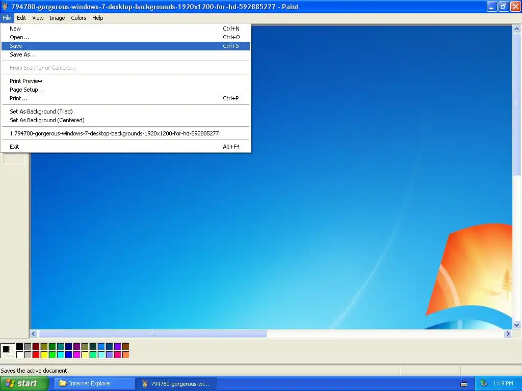Pick the dark red color swatch

pyautogui.click(x=36, y=347)
